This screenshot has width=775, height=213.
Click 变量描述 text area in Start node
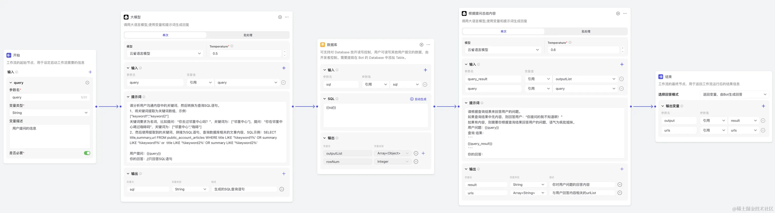click(x=50, y=136)
